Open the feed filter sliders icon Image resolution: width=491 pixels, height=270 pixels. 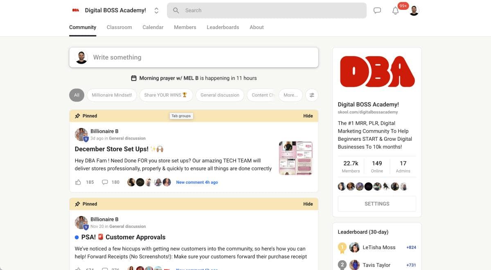click(x=312, y=95)
